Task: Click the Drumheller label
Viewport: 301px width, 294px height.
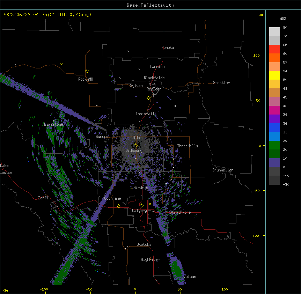Action: [223, 170]
